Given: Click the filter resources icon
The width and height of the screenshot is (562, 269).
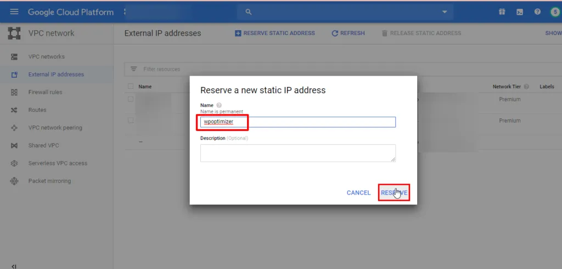Looking at the screenshot, I should 133,69.
